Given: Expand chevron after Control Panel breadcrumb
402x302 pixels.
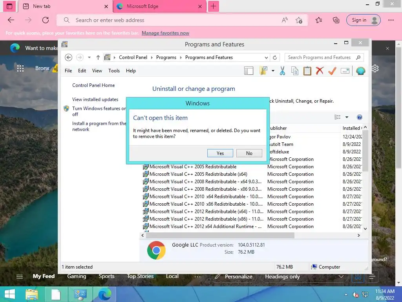Looking at the screenshot, I should [152, 57].
